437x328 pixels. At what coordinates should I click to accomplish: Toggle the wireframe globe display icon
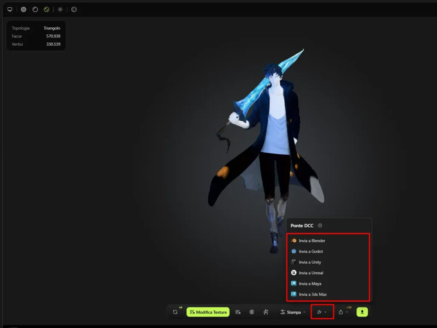click(74, 9)
